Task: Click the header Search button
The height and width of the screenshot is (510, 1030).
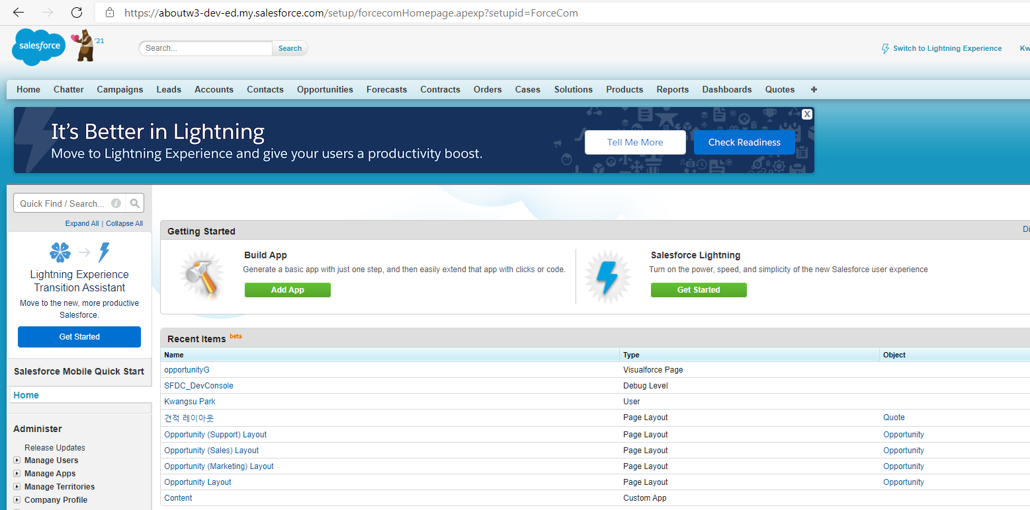Action: pyautogui.click(x=290, y=48)
